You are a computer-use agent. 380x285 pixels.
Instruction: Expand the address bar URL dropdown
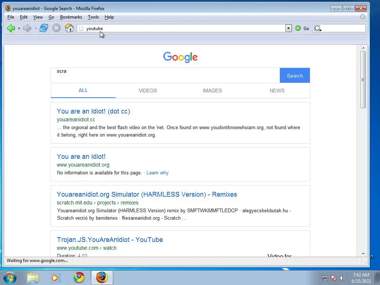tap(288, 28)
